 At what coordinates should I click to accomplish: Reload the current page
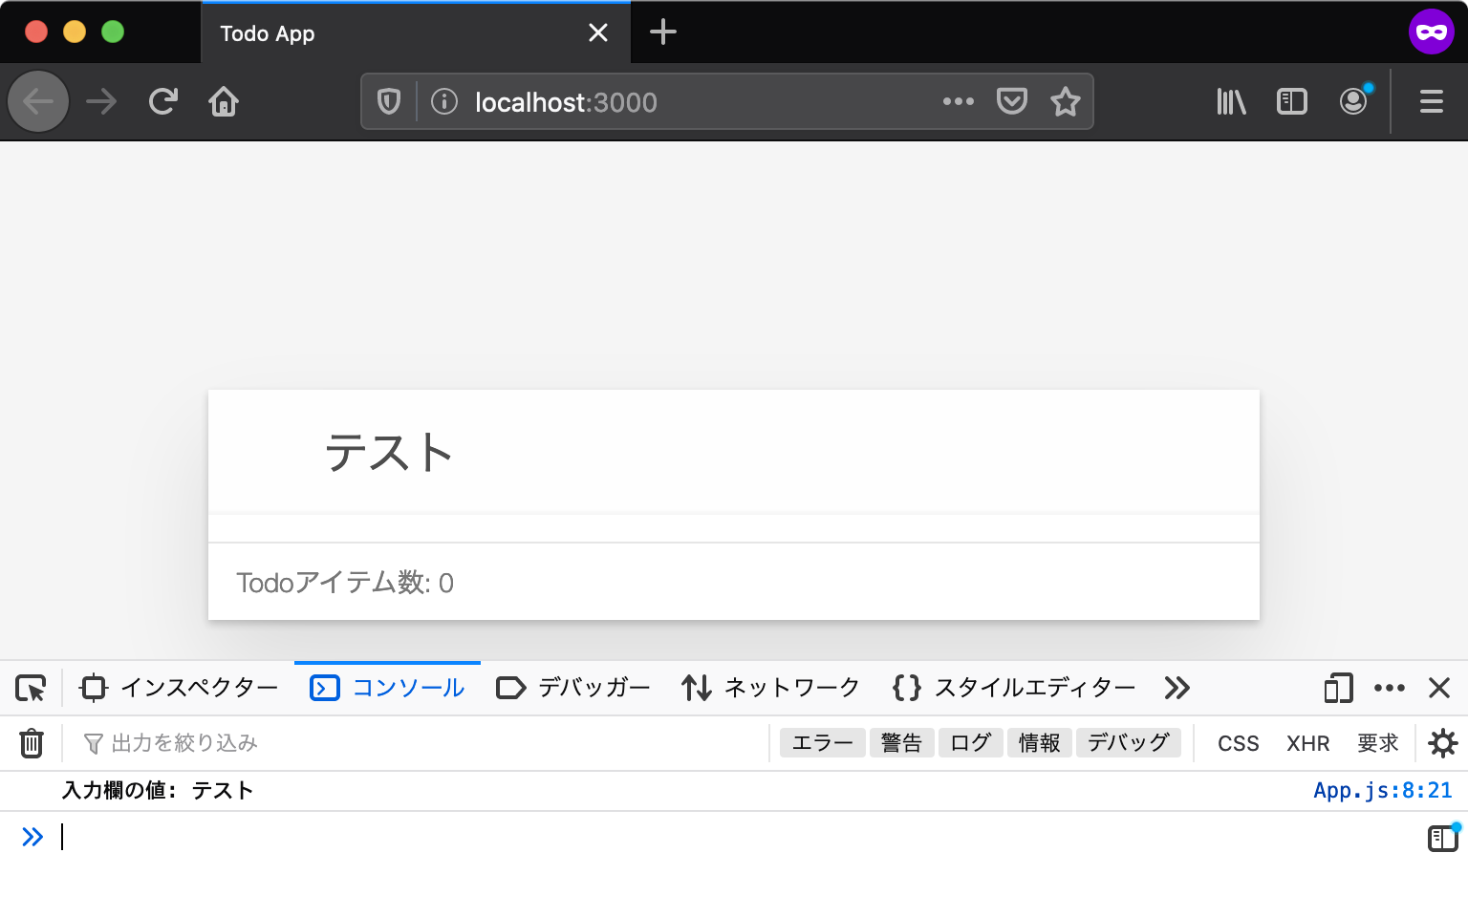[x=162, y=101]
